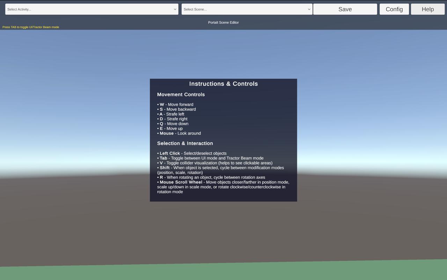This screenshot has width=447, height=280.
Task: Open the Config settings
Action: pyautogui.click(x=394, y=9)
